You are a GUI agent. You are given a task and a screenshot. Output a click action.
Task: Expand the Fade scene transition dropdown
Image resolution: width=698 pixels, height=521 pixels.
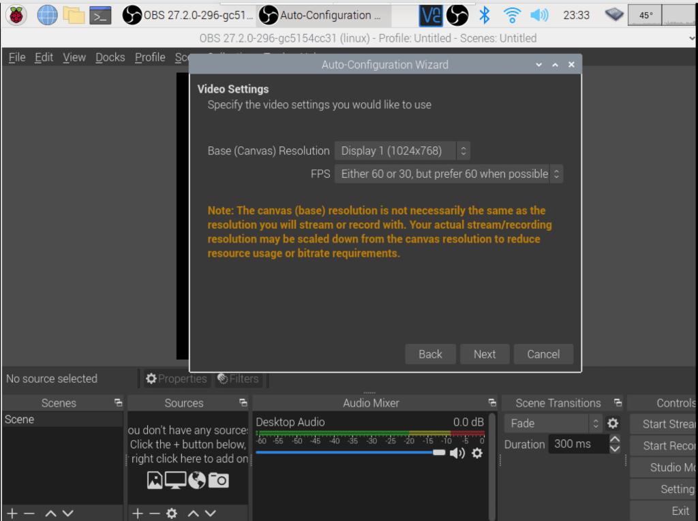coord(553,423)
